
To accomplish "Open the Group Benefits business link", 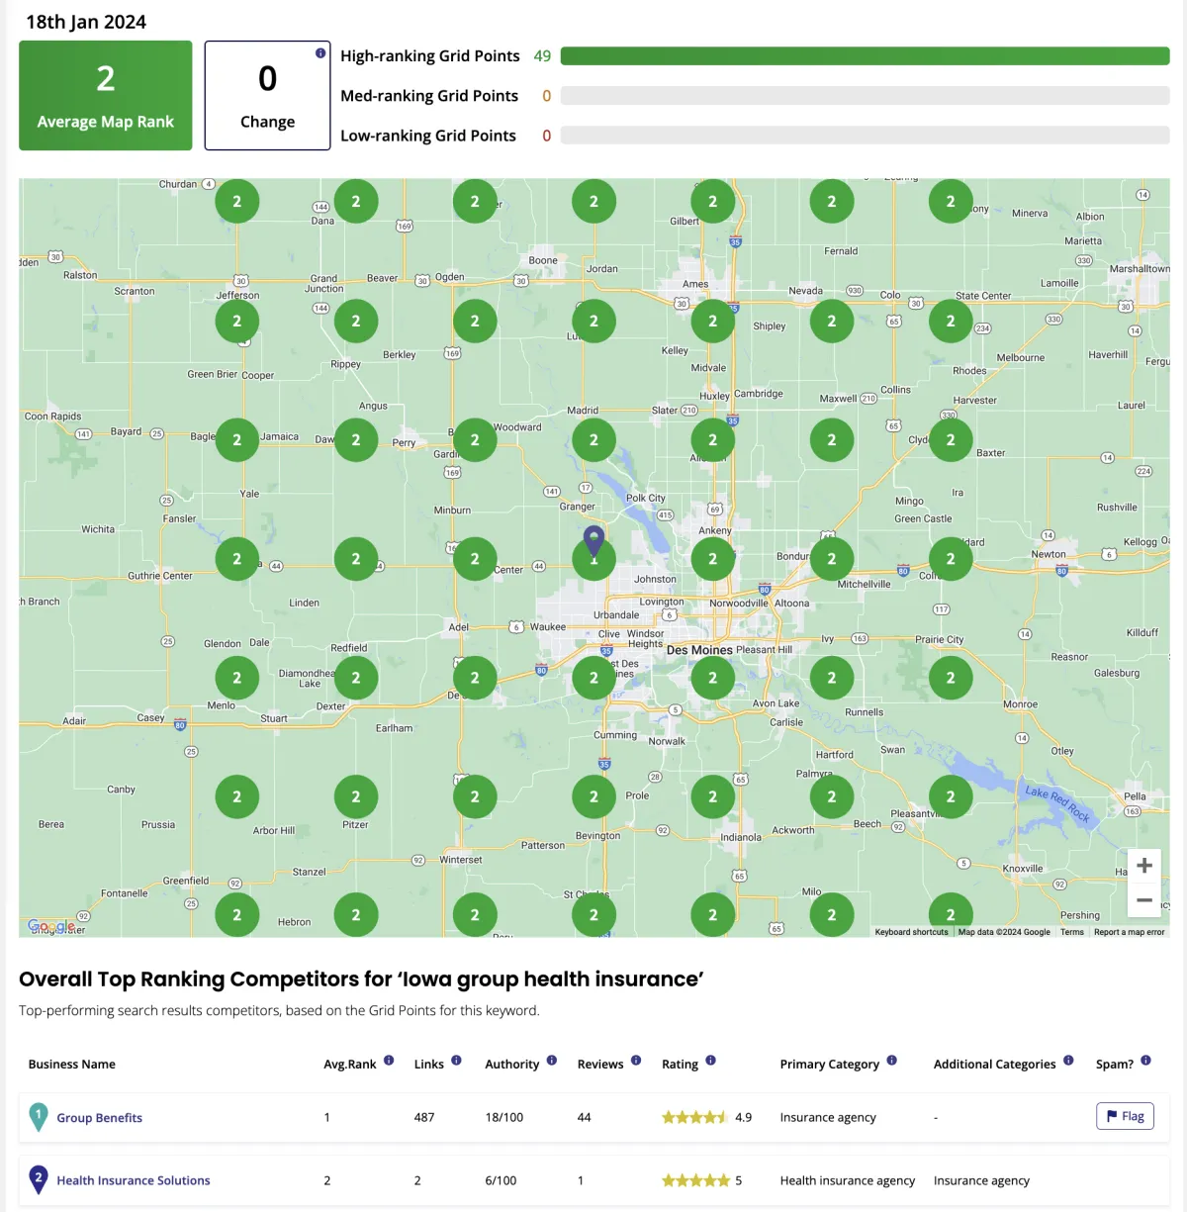I will (99, 1118).
